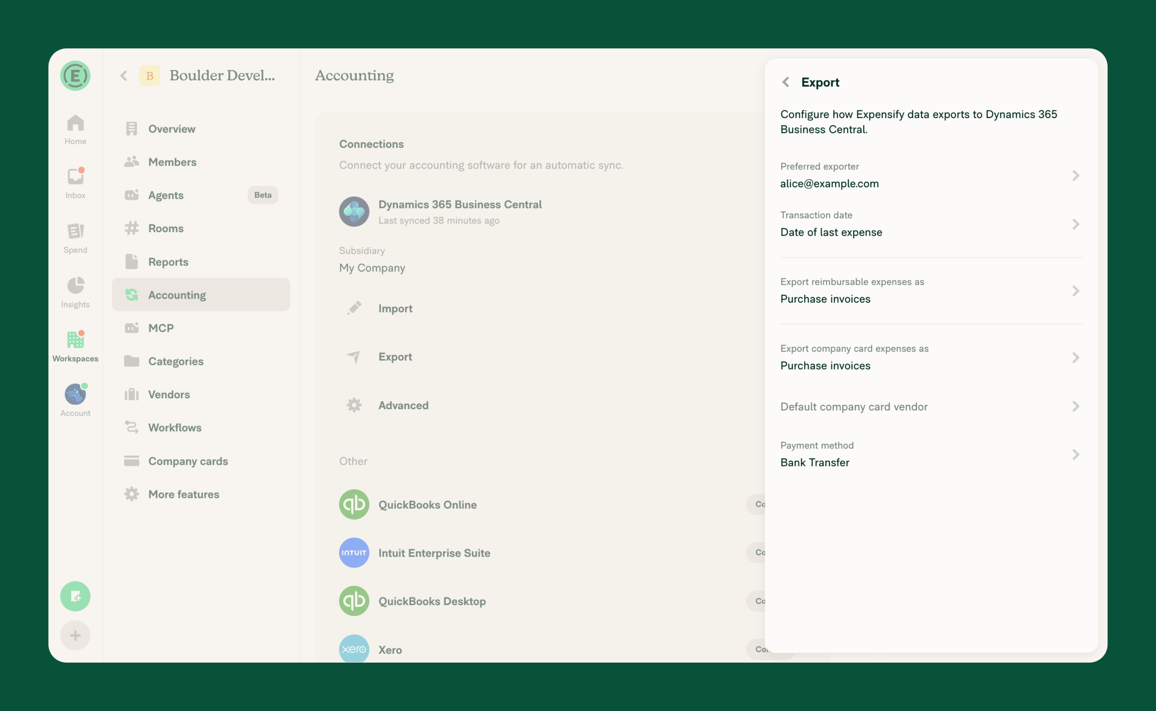1156x711 pixels.
Task: Click the Xero logo
Action: point(354,649)
